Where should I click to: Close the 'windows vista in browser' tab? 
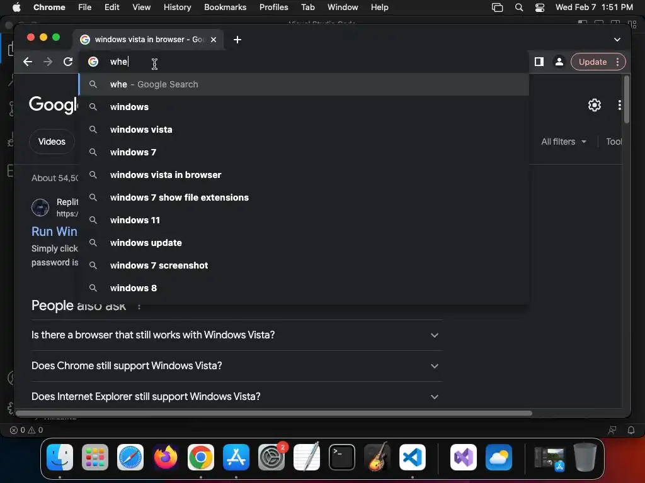click(214, 40)
